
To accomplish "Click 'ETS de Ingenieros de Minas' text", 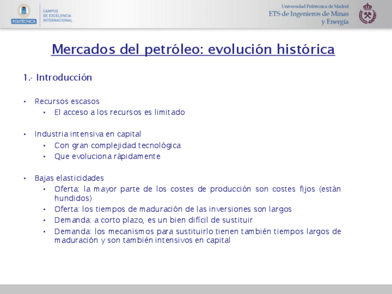I will point(308,14).
